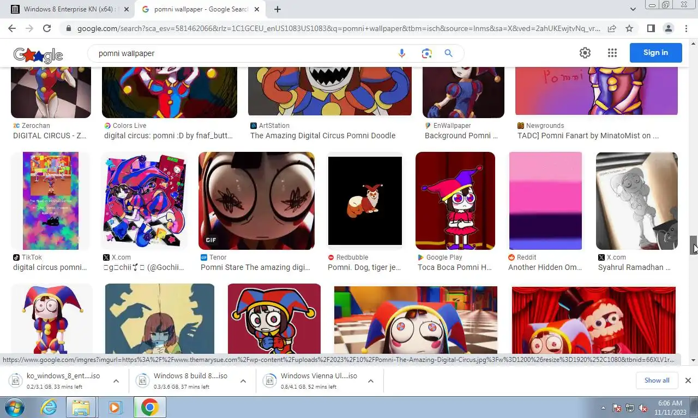Open Windows Explorer folder in taskbar
Viewport: 698px width, 418px height.
click(81, 407)
